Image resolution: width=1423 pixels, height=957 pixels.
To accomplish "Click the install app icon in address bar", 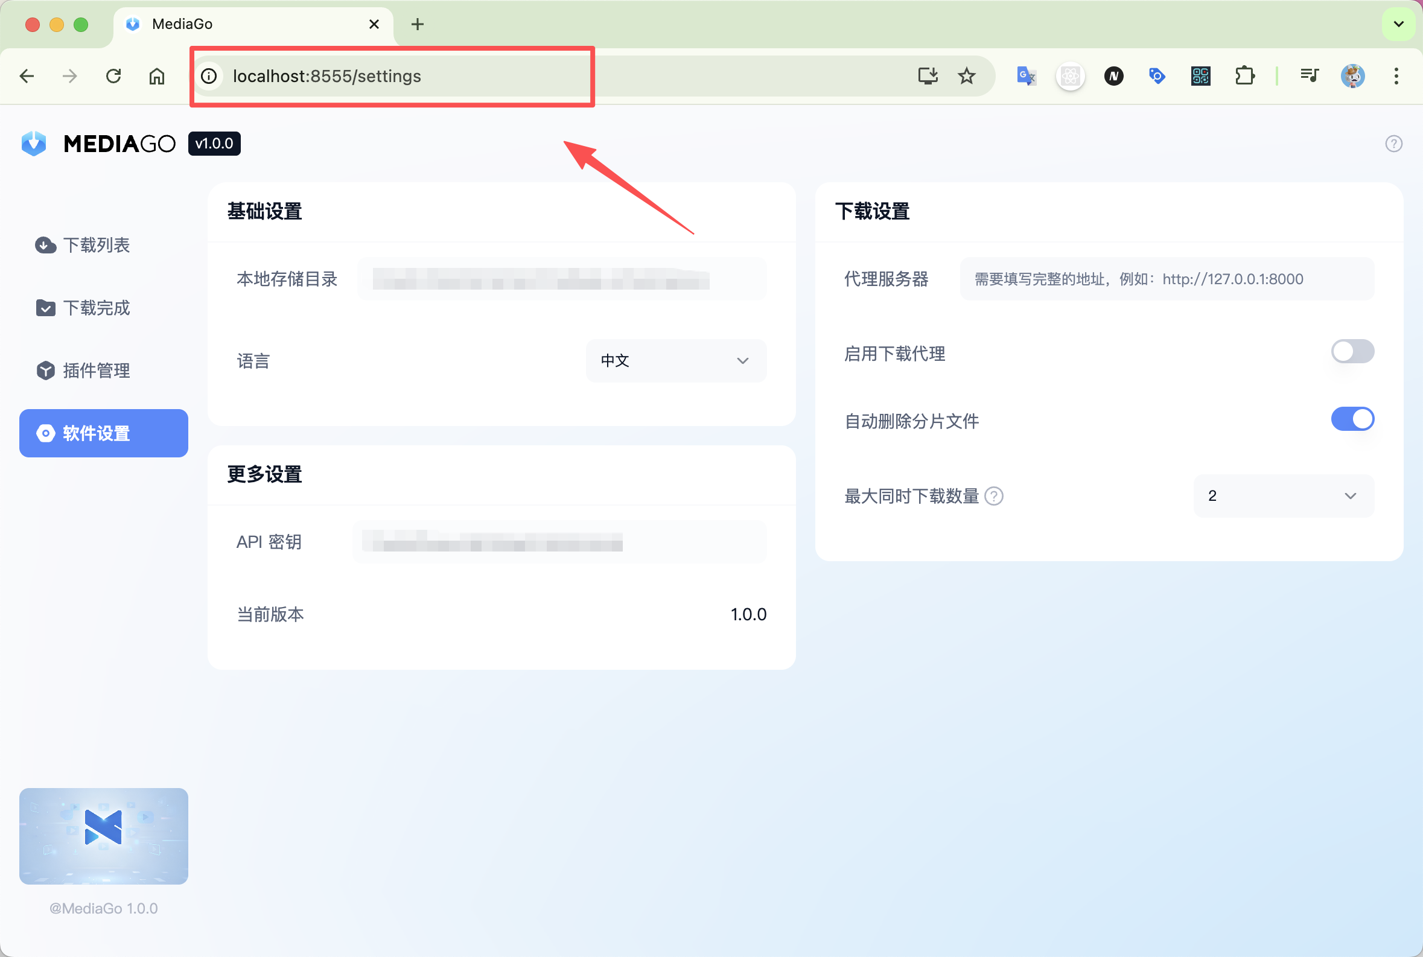I will tap(928, 76).
